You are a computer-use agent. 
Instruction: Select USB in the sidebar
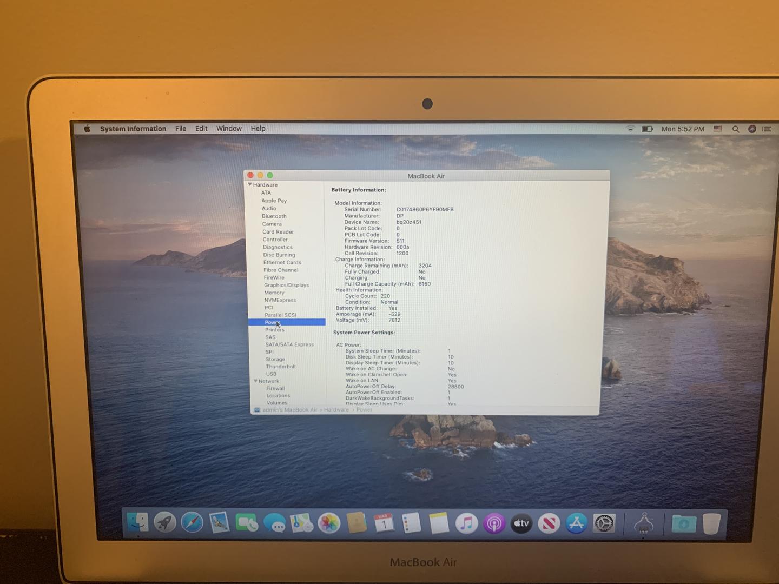(271, 374)
